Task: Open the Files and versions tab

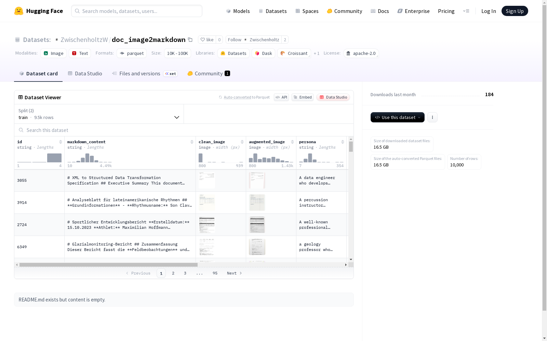Action: [145, 73]
